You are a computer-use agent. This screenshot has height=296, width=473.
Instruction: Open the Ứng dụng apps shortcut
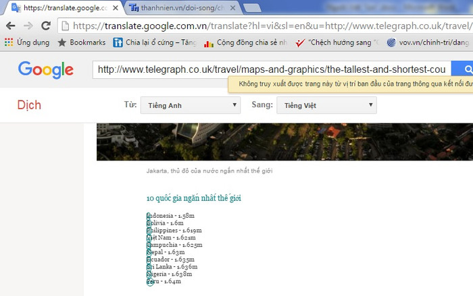[27, 42]
